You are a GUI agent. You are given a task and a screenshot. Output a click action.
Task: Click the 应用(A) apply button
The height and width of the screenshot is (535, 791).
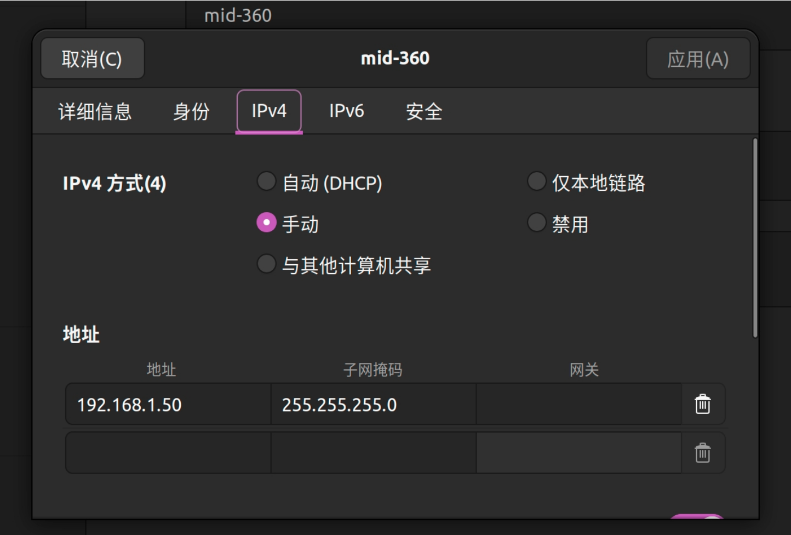697,59
